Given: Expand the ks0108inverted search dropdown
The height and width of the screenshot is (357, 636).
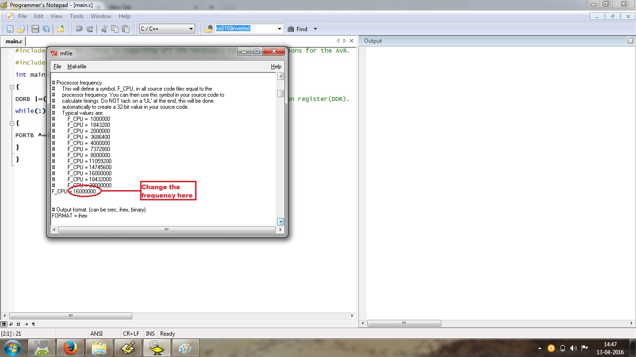Looking at the screenshot, I should (279, 29).
